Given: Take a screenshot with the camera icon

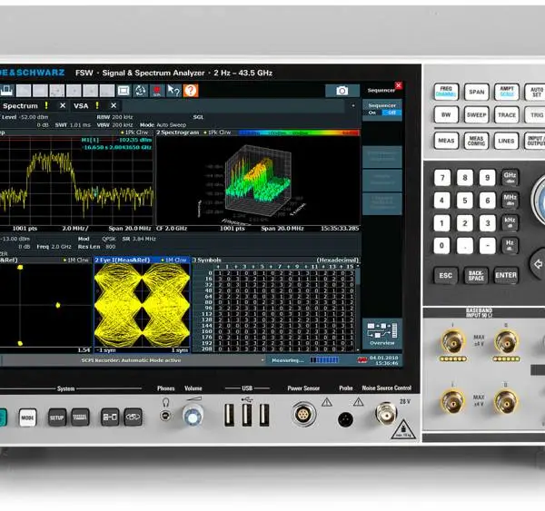Looking at the screenshot, I should [342, 91].
